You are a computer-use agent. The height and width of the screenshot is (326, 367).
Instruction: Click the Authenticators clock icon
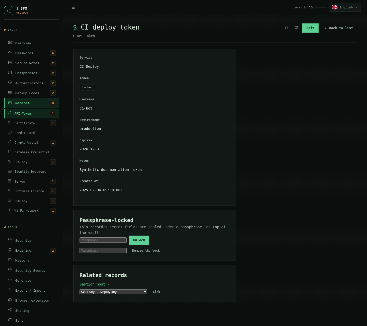10,83
